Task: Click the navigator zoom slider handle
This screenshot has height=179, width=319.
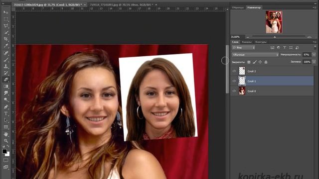Action: click(275, 37)
